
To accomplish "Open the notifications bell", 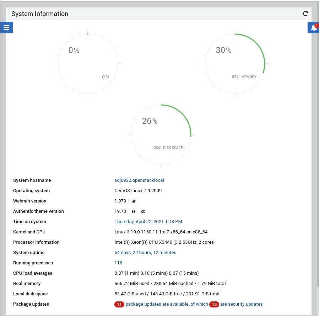I will [x=313, y=27].
